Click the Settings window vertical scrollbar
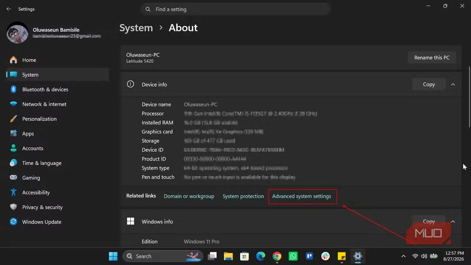 click(x=469, y=97)
